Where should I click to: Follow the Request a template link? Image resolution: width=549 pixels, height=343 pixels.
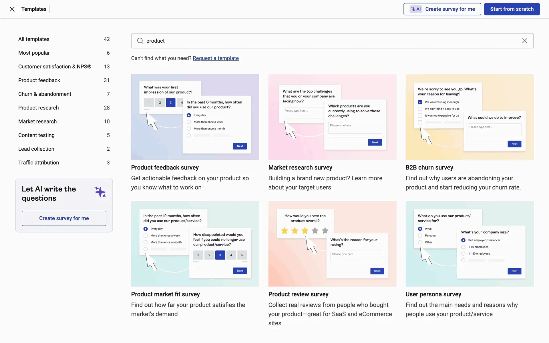pos(216,58)
